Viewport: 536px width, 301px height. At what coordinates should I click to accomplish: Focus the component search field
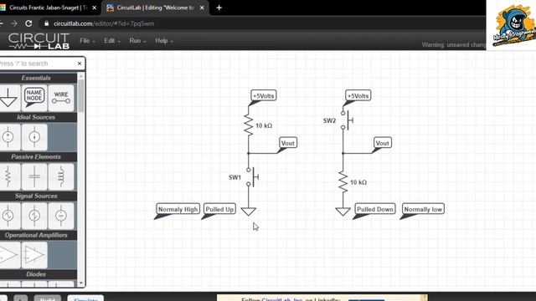coord(37,64)
